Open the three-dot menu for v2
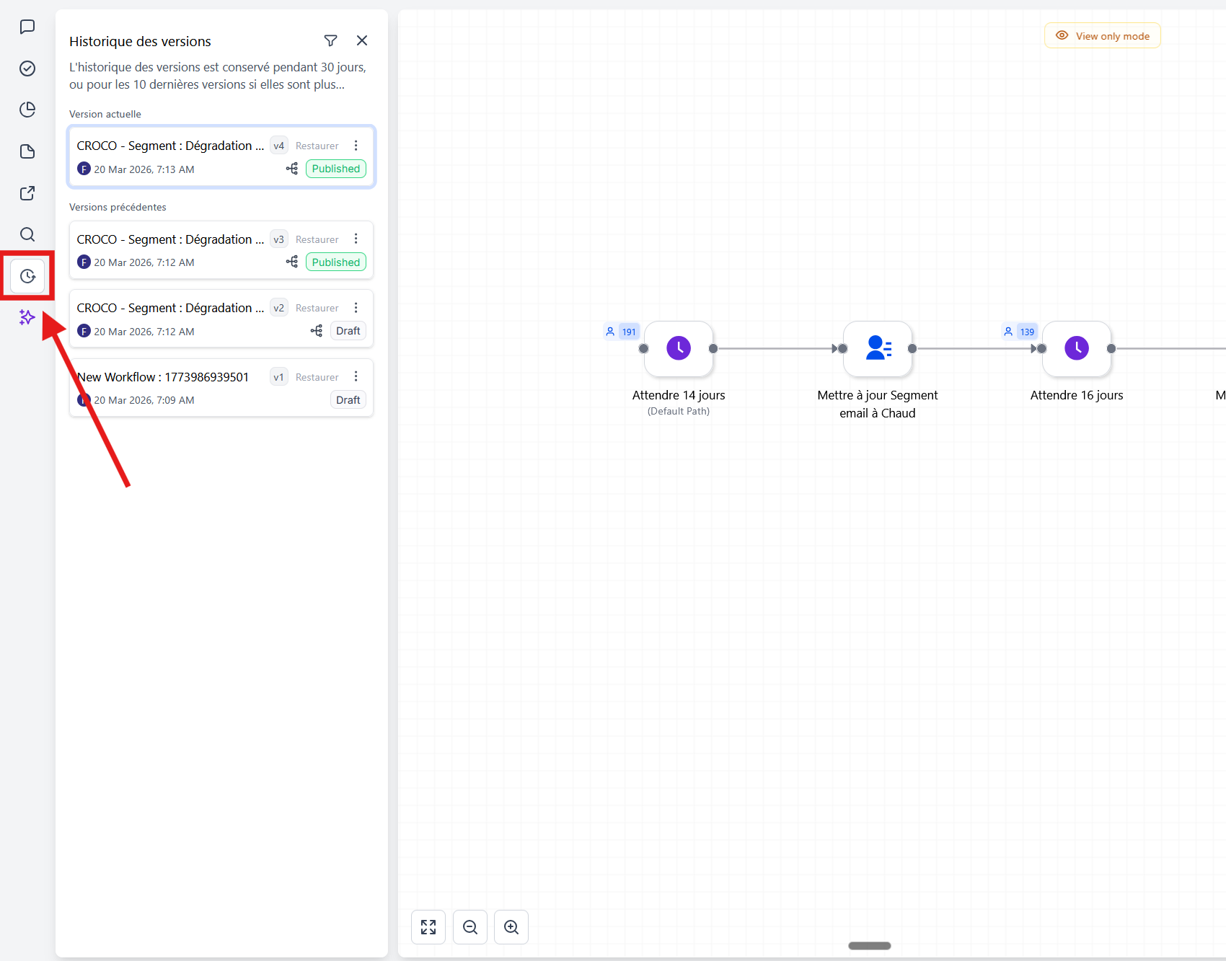This screenshot has width=1226, height=961. (356, 308)
